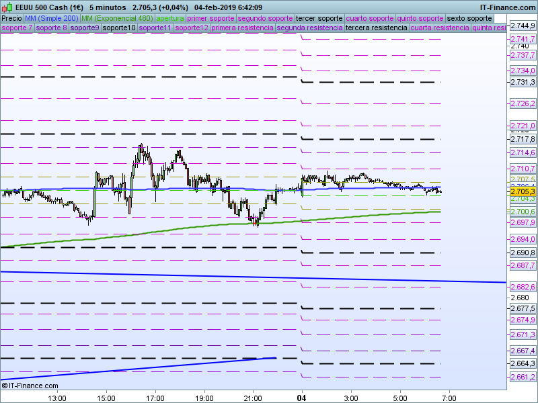Viewport: 538px width, 403px height.
Task: Click the 5:00 time axis label
Action: 400,398
